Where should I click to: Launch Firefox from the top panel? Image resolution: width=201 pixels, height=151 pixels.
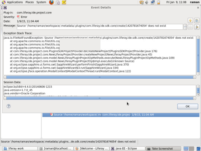(51, 2)
